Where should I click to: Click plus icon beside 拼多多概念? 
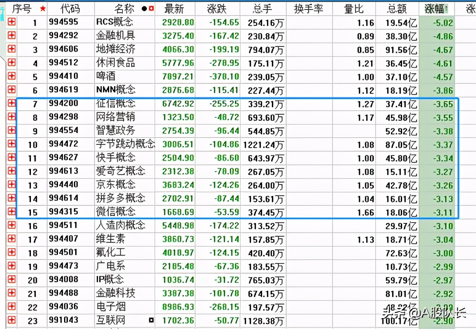pyautogui.click(x=12, y=198)
